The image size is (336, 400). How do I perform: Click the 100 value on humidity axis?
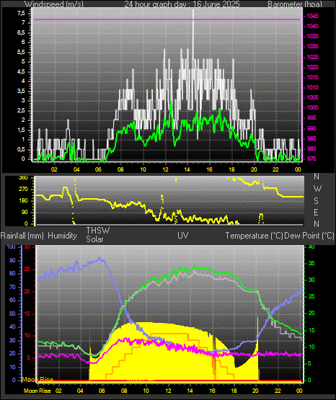12,246
